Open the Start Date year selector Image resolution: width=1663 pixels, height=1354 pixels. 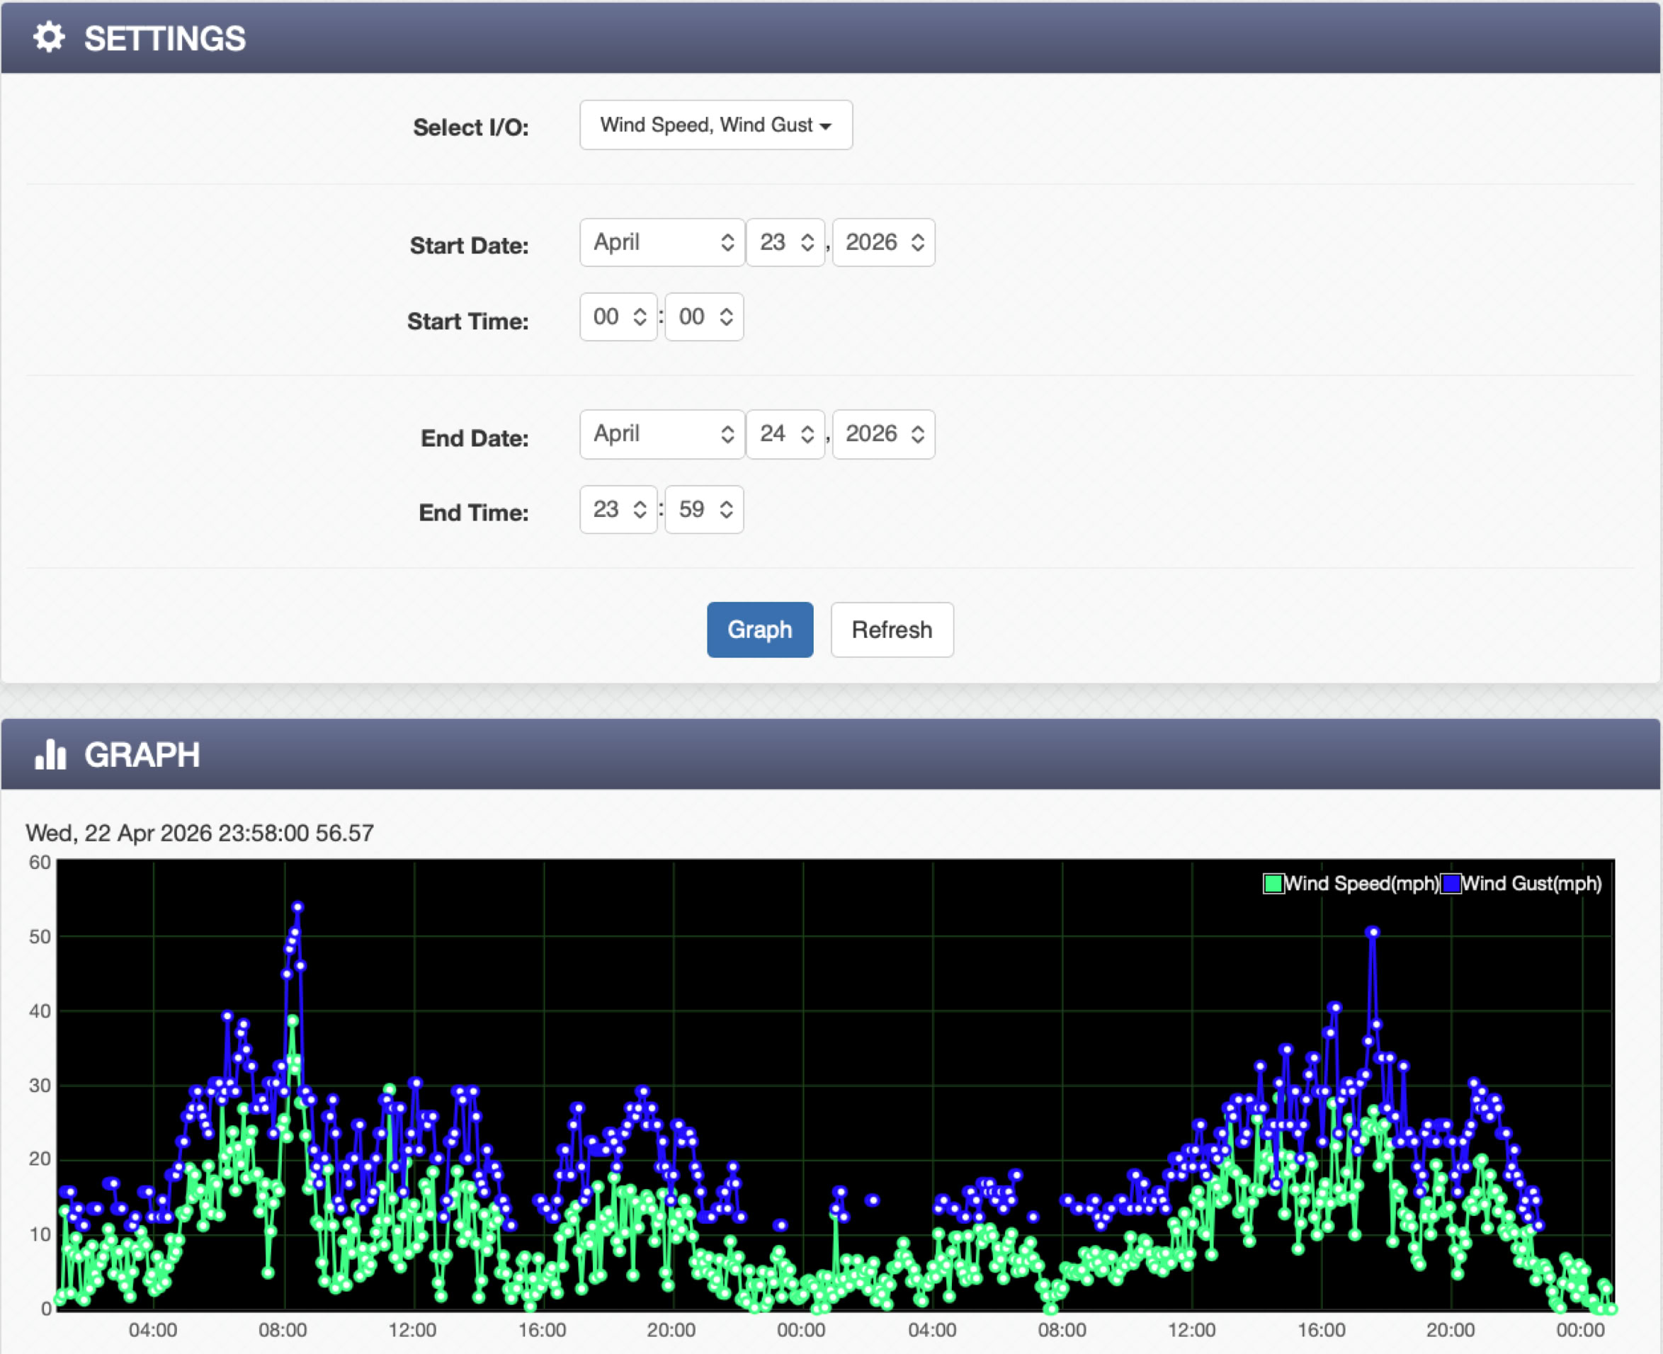point(884,243)
